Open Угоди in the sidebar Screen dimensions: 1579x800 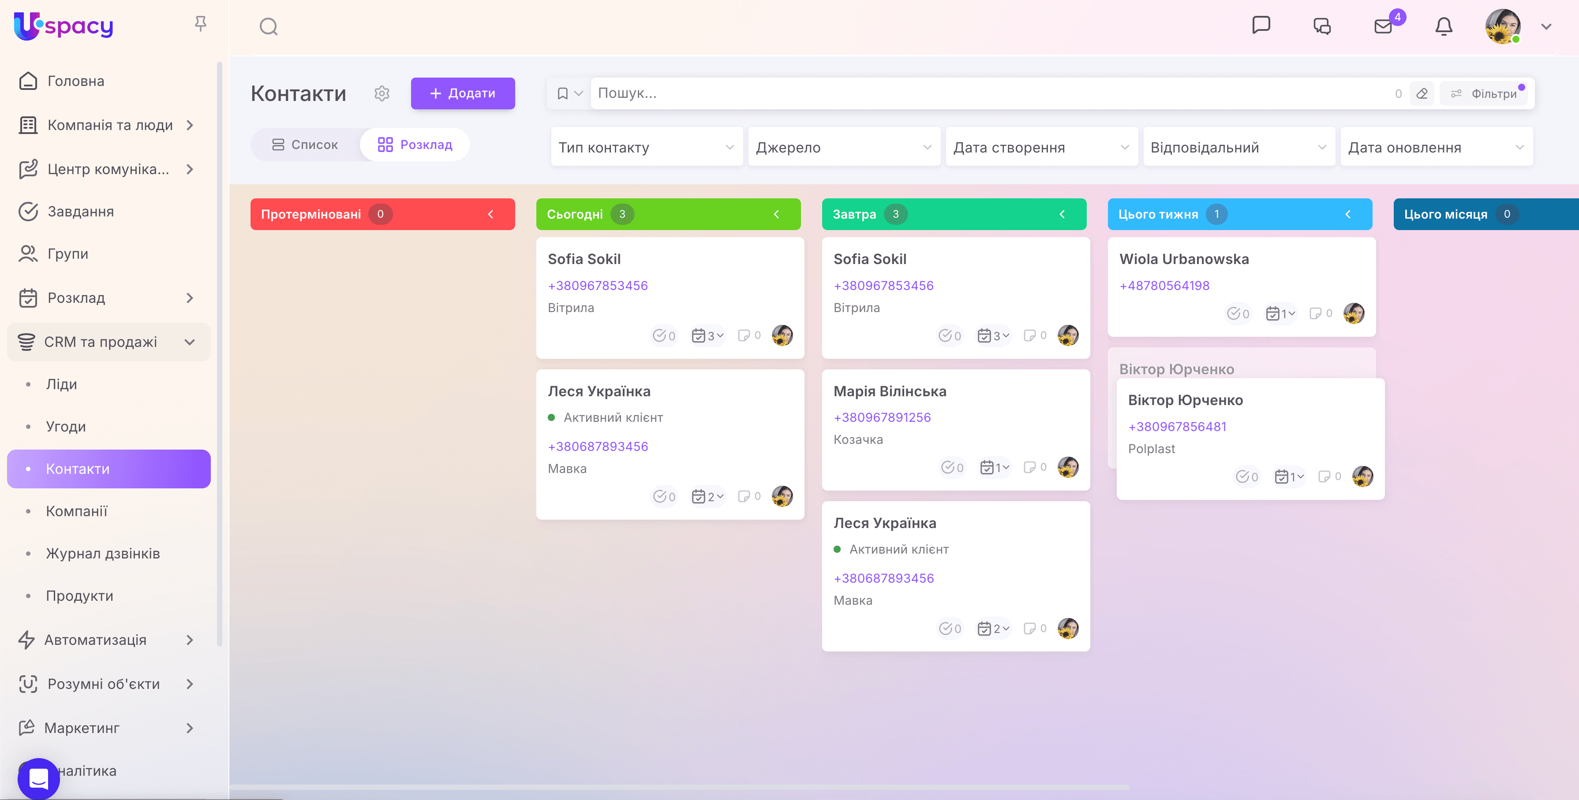tap(66, 426)
